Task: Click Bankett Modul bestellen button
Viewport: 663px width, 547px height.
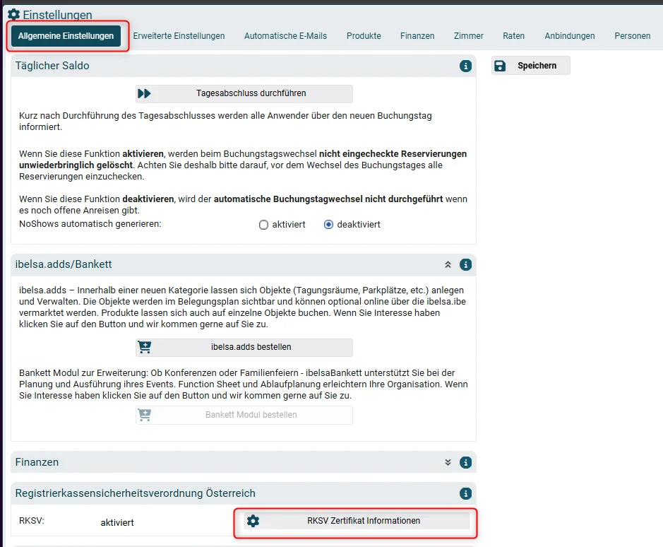Action: coord(244,415)
